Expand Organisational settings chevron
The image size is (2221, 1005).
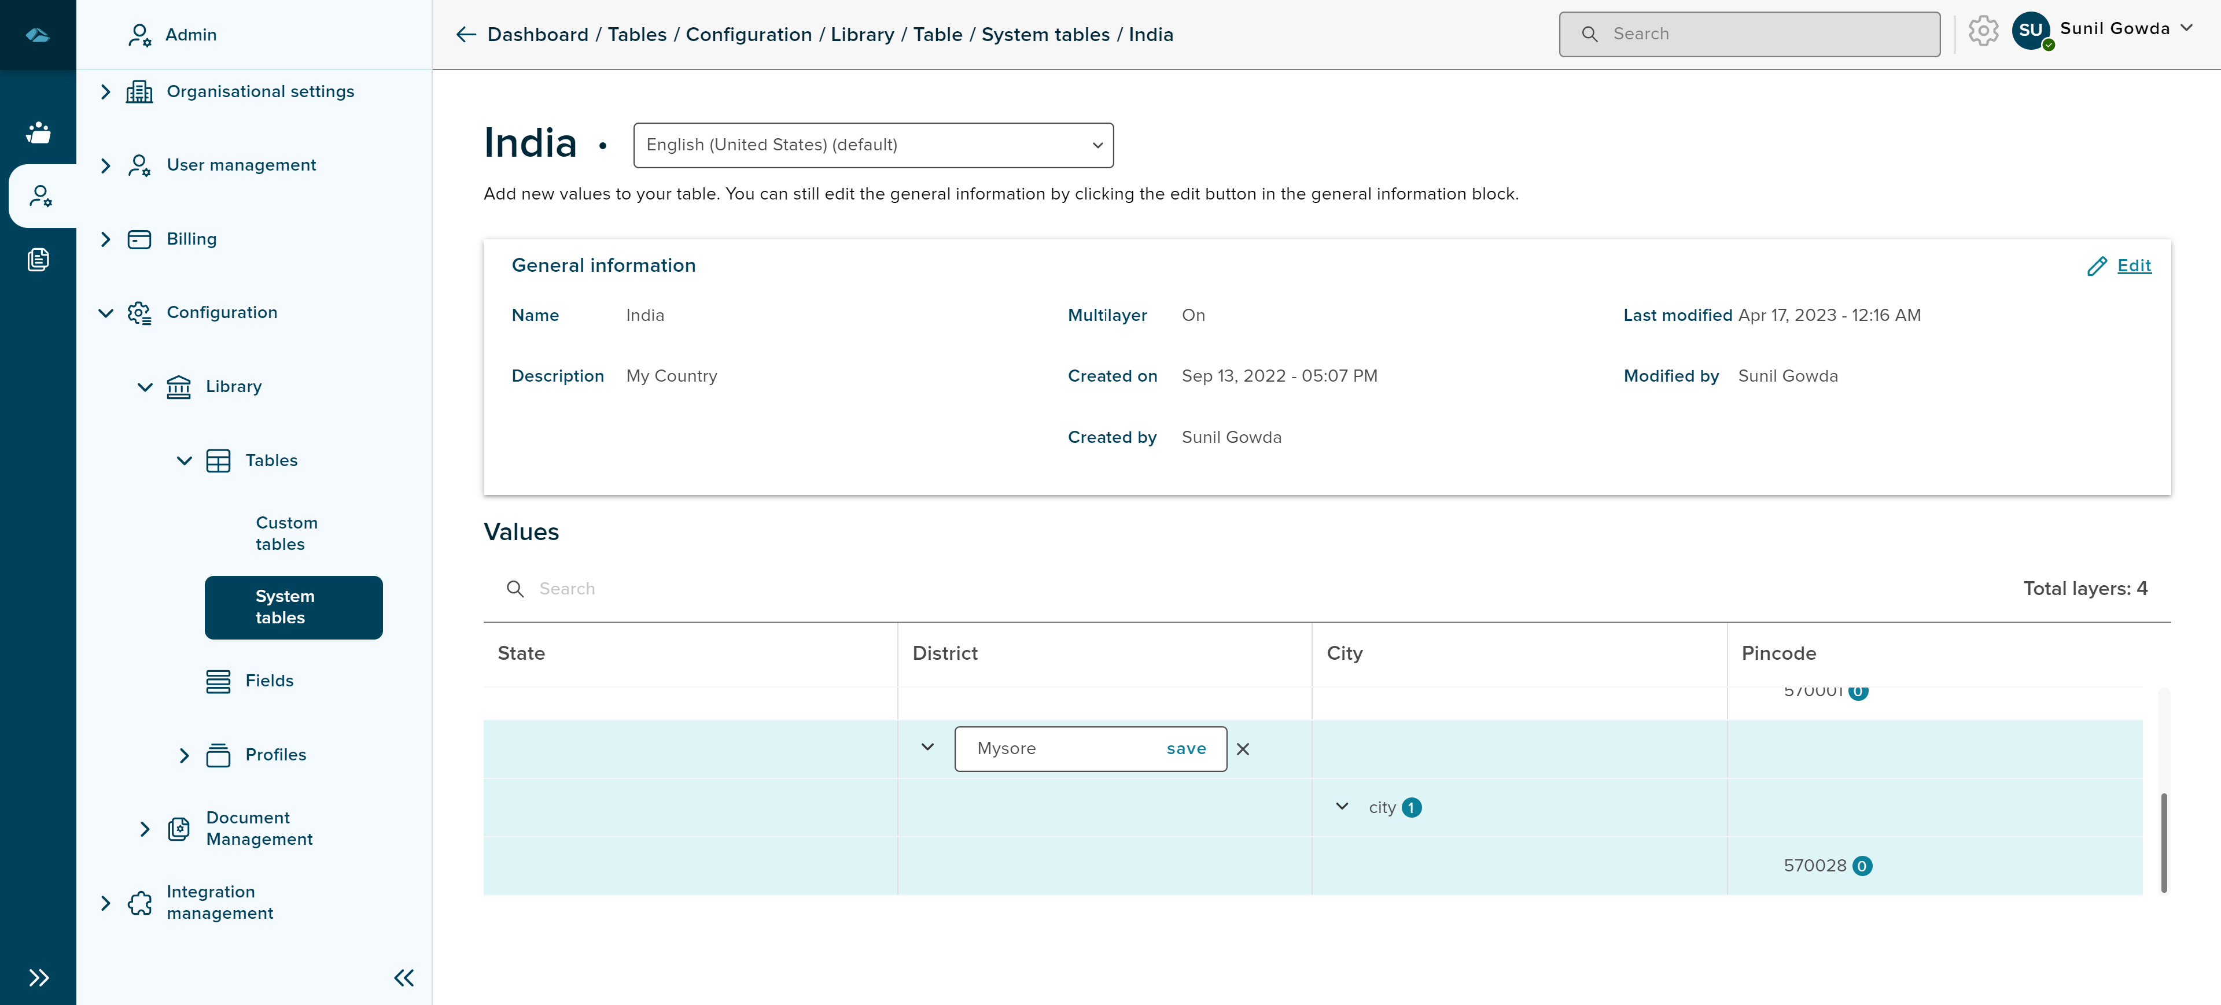click(x=105, y=91)
